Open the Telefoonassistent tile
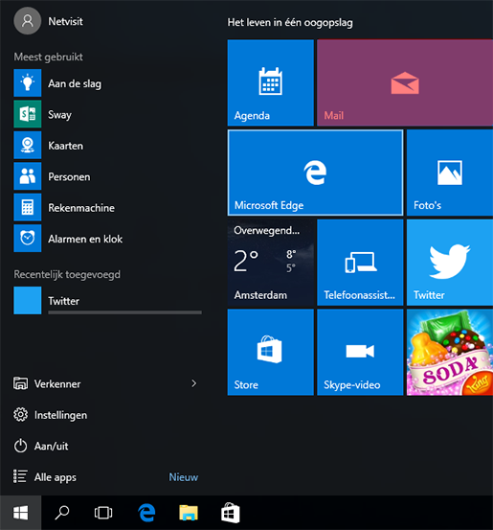 pyautogui.click(x=360, y=263)
